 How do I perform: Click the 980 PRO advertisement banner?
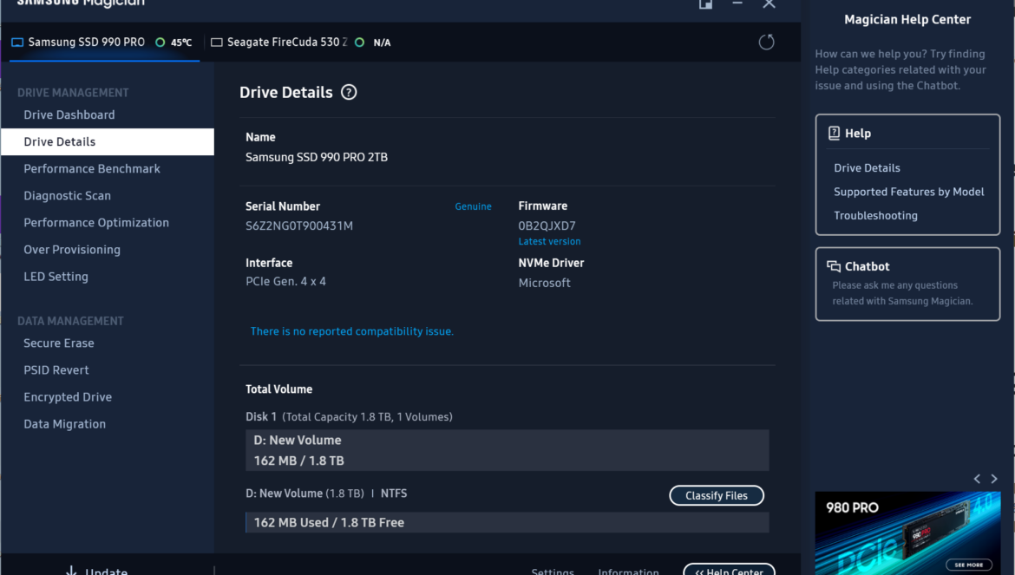click(x=907, y=533)
